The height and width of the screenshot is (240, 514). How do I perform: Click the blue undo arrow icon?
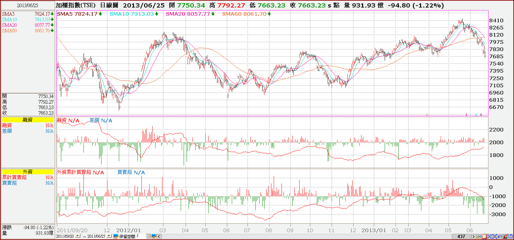click(500, 236)
